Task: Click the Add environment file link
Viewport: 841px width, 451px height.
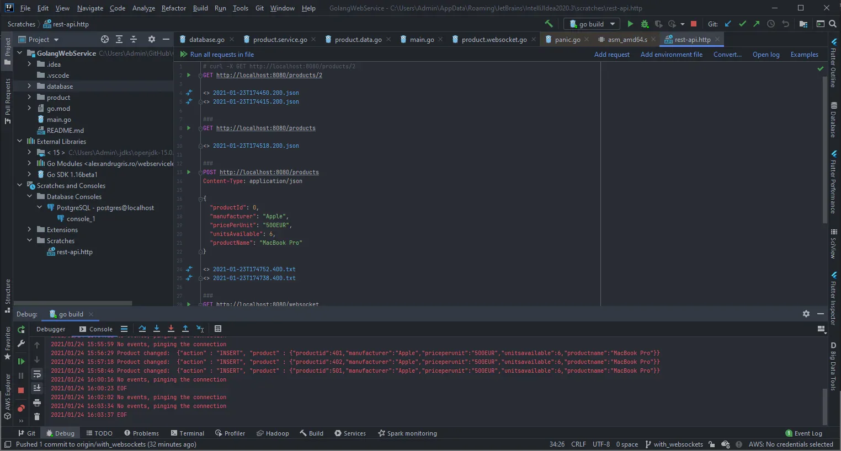Action: pyautogui.click(x=672, y=55)
